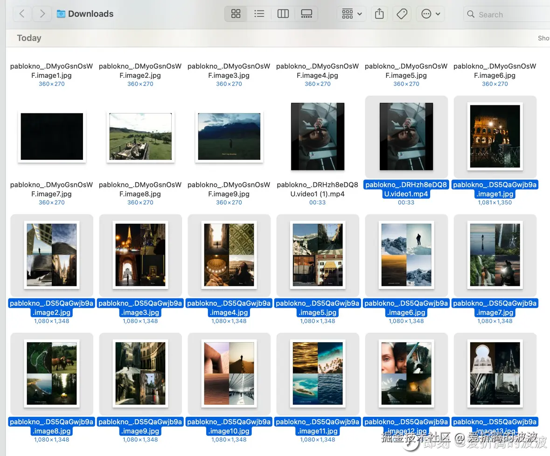Switch to column view
Viewport: 550px width, 456px height.
283,14
